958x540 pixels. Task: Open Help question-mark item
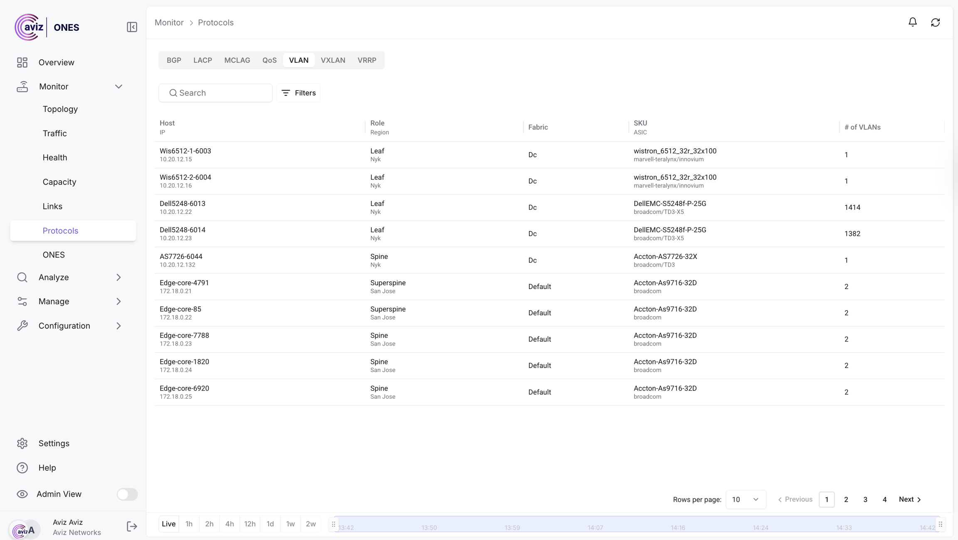point(22,468)
